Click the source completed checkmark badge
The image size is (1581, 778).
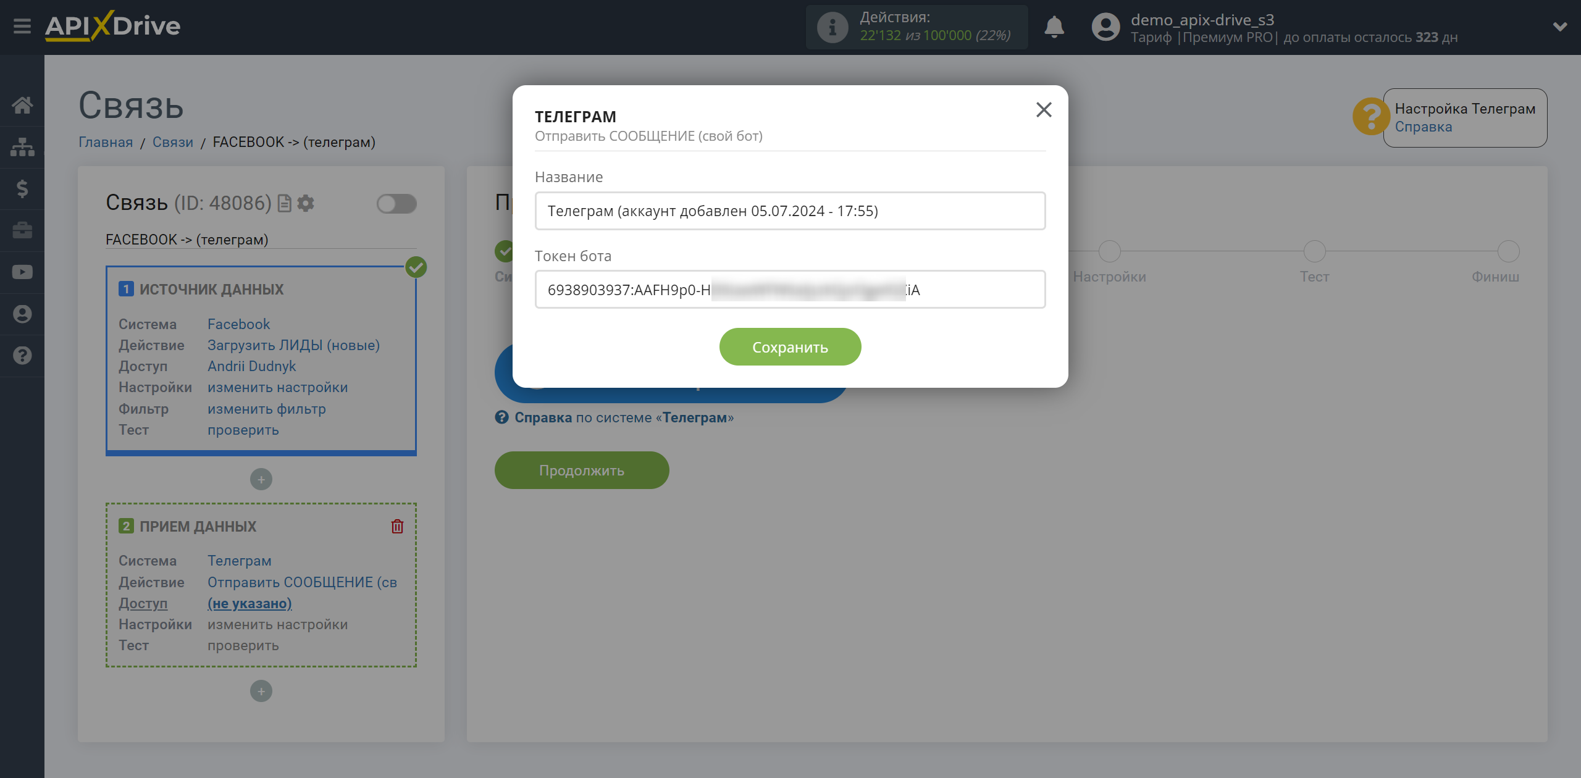[416, 267]
